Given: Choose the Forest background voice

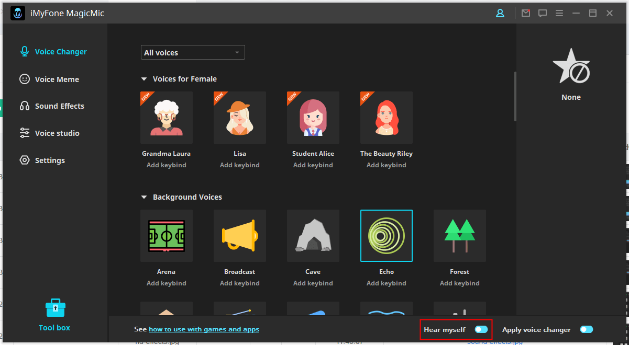Looking at the screenshot, I should (x=460, y=236).
